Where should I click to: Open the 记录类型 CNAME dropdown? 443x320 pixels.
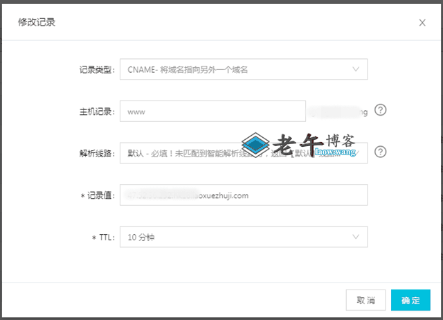(244, 69)
